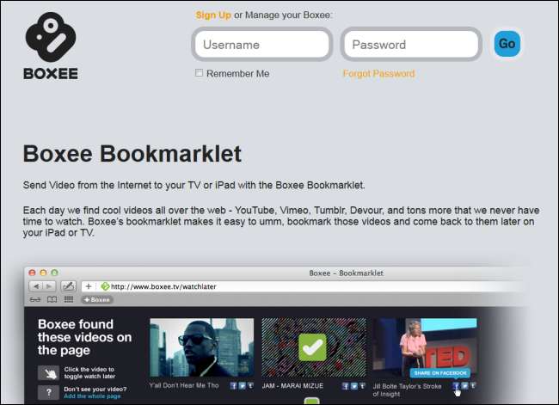Click the Boxee logo

(x=51, y=46)
